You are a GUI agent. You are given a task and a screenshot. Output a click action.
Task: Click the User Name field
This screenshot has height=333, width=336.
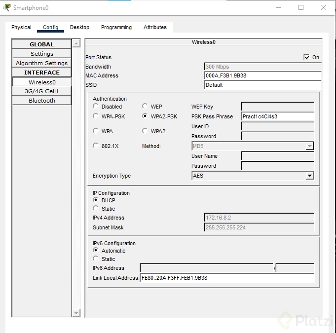click(x=277, y=156)
